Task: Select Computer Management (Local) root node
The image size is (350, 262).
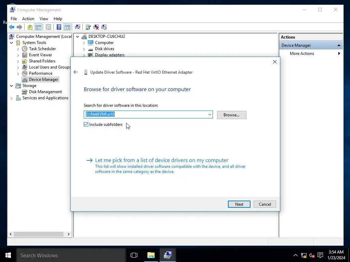Action: (x=44, y=36)
